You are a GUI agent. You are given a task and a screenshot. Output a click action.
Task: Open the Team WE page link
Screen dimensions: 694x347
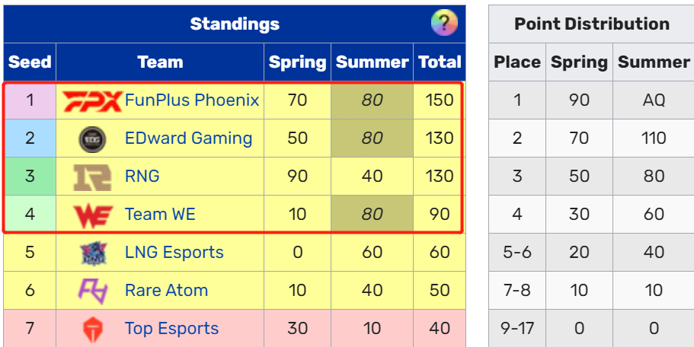coord(160,215)
